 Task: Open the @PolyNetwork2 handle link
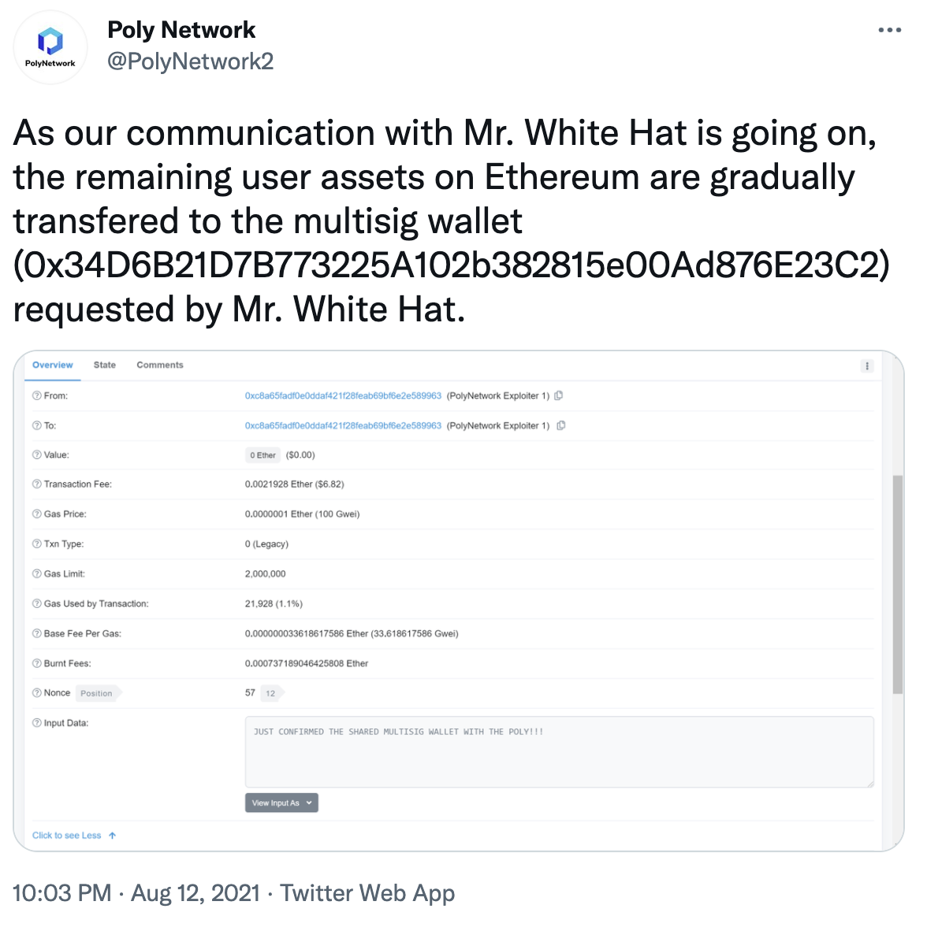coord(190,61)
